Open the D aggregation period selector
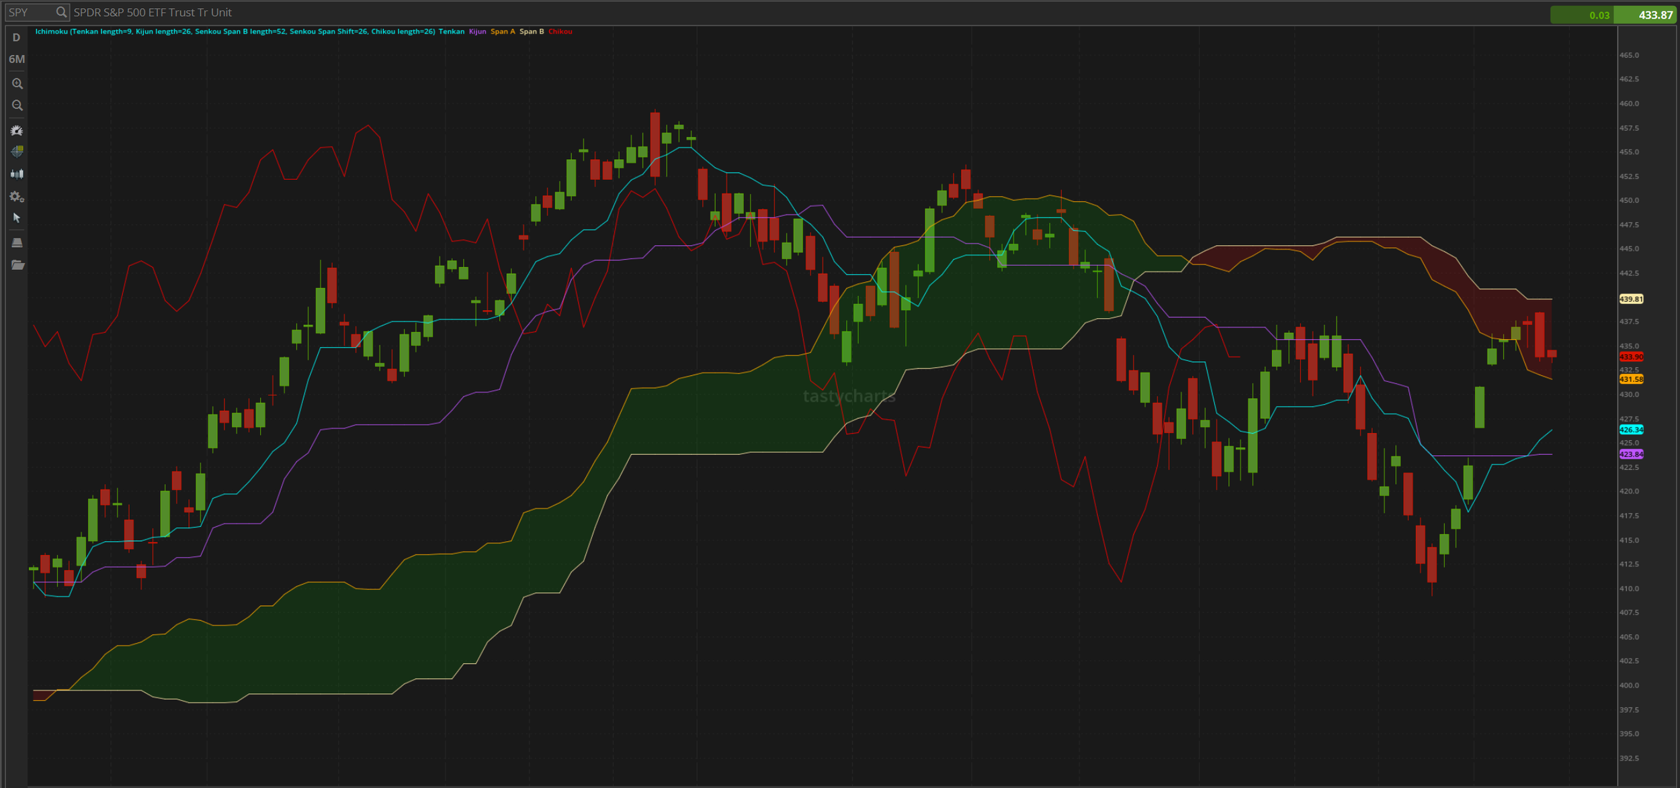Screen dimensions: 1680x788 point(17,38)
